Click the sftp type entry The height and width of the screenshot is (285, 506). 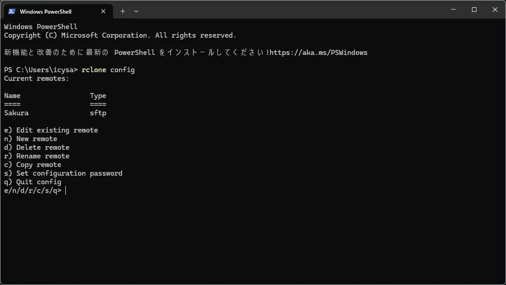[98, 113]
